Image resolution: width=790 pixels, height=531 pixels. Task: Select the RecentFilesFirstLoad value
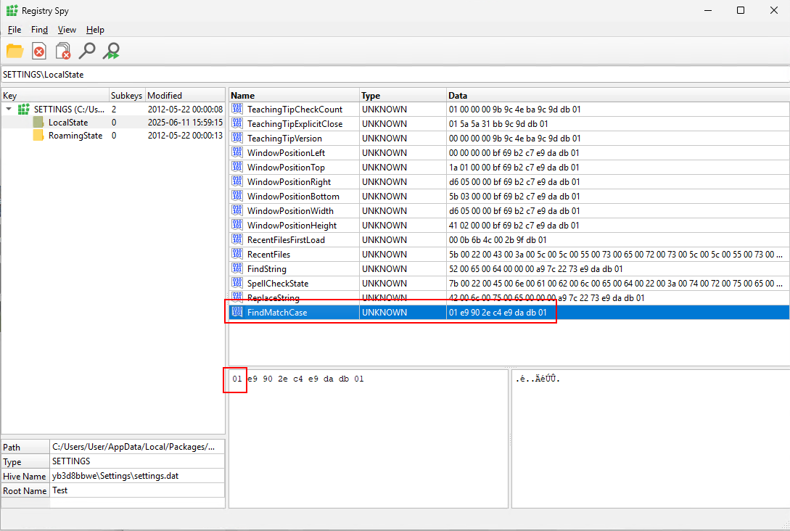(x=286, y=240)
